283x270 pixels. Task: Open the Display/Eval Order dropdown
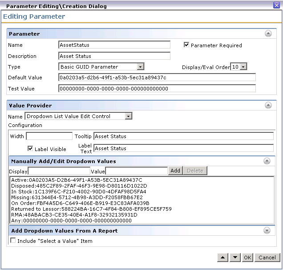pyautogui.click(x=243, y=67)
